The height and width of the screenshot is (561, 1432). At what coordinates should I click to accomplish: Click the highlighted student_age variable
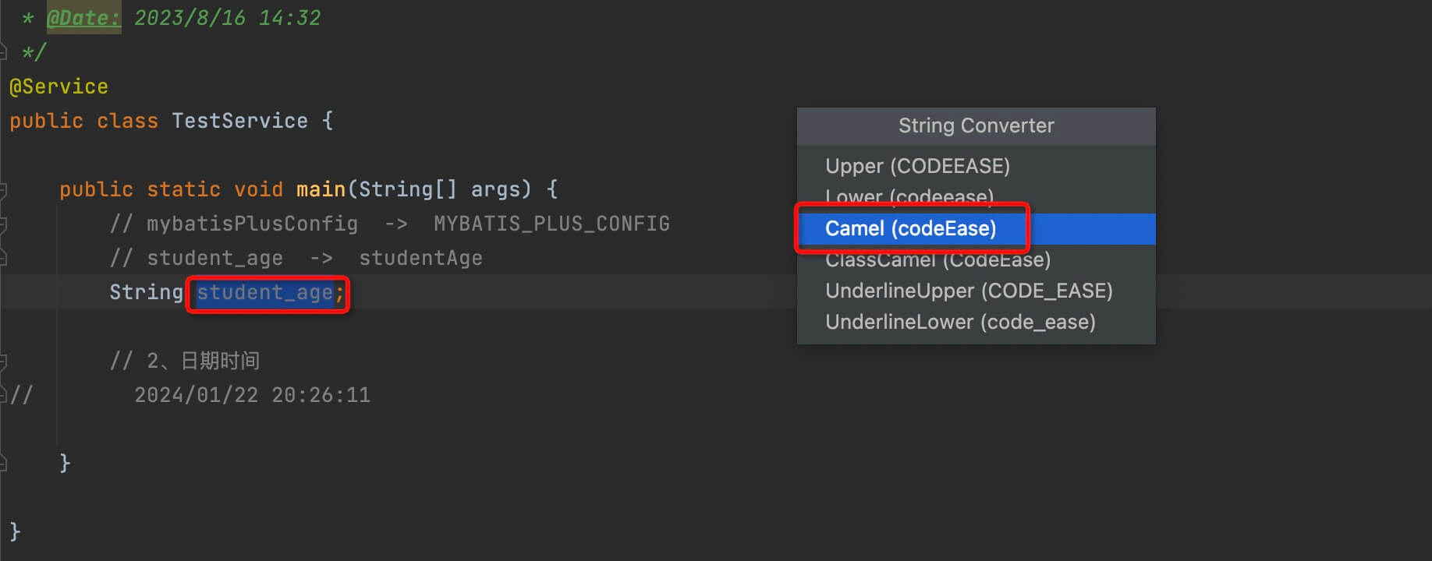[264, 292]
